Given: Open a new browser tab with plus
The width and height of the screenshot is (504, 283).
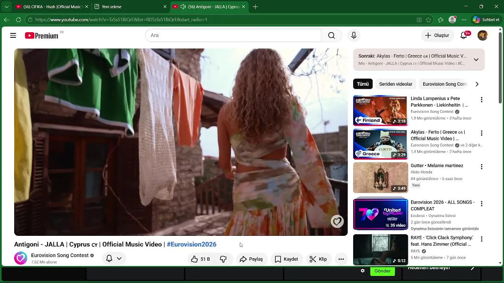Looking at the screenshot, I should pyautogui.click(x=255, y=7).
